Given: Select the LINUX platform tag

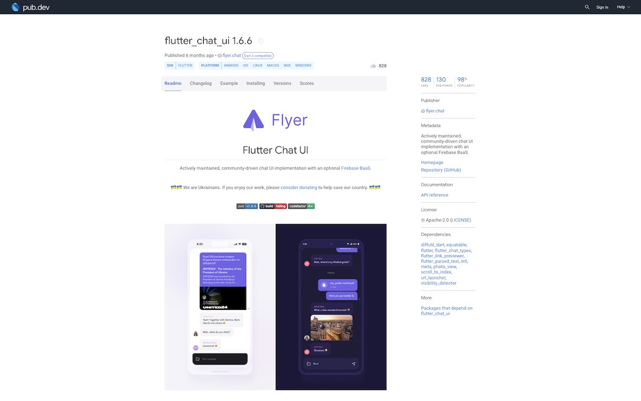Looking at the screenshot, I should click(258, 65).
